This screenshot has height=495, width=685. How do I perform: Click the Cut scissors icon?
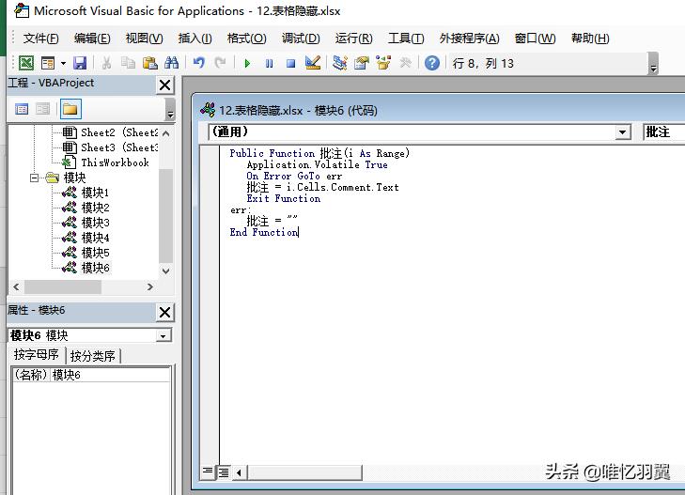[106, 63]
